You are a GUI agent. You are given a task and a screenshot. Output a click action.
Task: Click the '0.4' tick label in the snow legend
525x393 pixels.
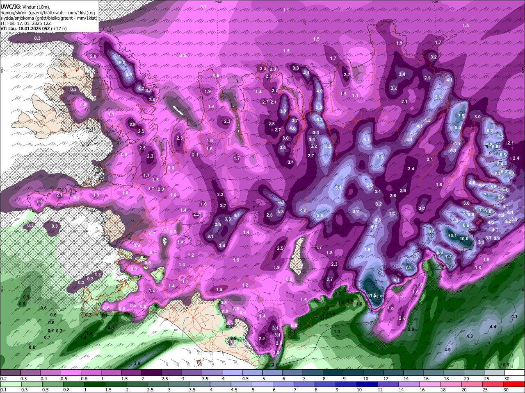(x=44, y=379)
